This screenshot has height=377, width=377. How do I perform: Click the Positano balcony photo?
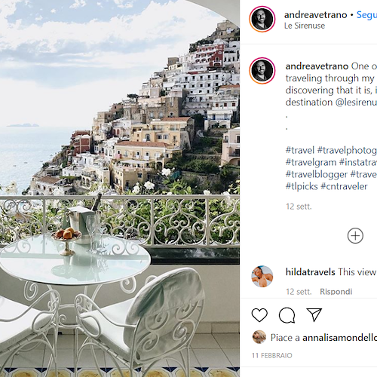pos(120,188)
